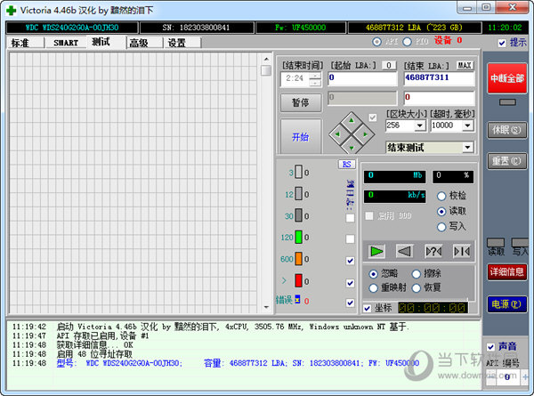The image size is (534, 396).
Task: Open the 高级 advanced tab
Action: click(x=138, y=42)
